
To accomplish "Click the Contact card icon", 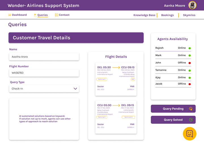I will tap(56, 15).
